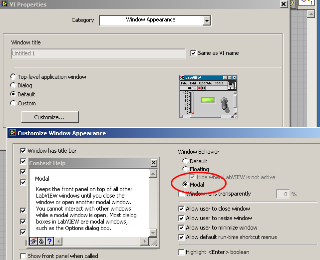This screenshot has width=320, height=260.
Task: Toggle Allow user to resize window
Action: coord(181,218)
